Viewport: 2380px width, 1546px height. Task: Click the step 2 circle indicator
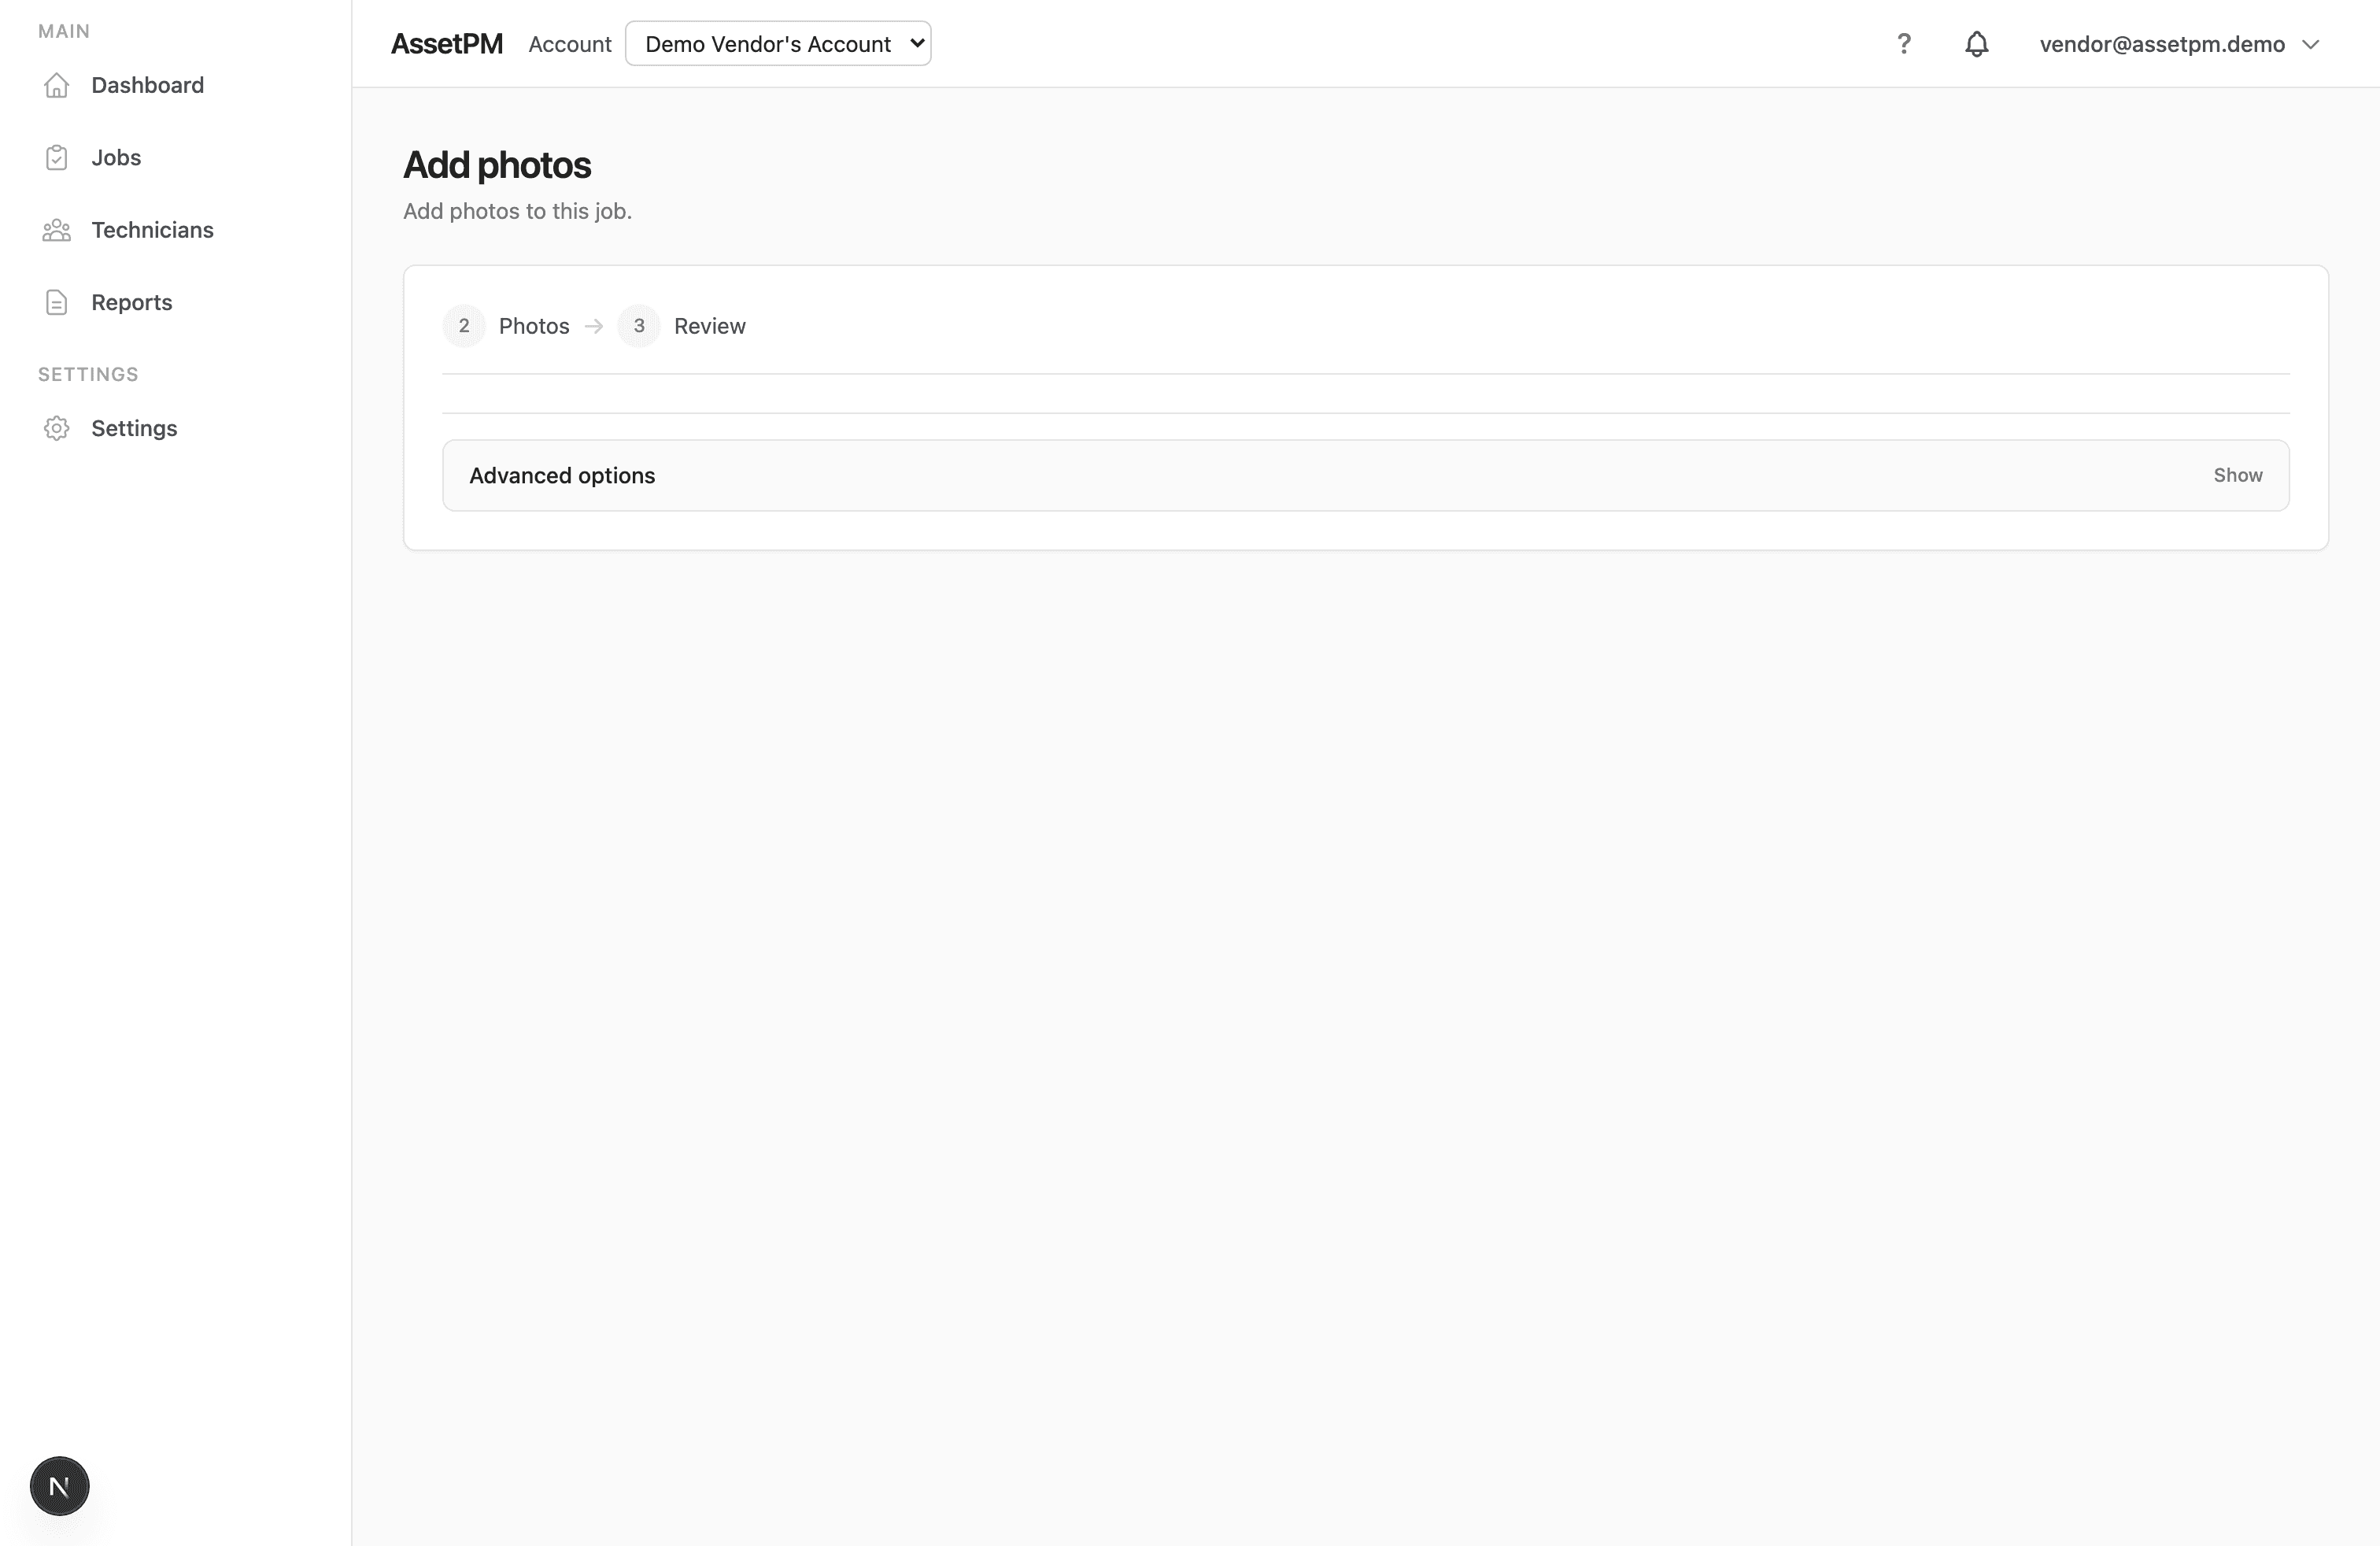click(x=463, y=326)
